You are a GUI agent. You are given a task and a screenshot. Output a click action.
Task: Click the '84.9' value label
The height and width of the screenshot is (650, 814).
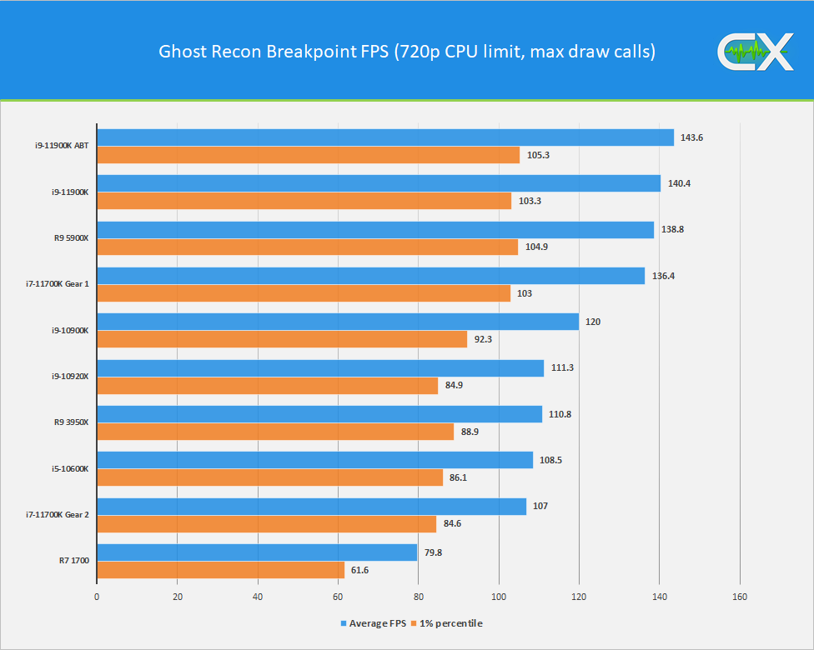(x=454, y=386)
